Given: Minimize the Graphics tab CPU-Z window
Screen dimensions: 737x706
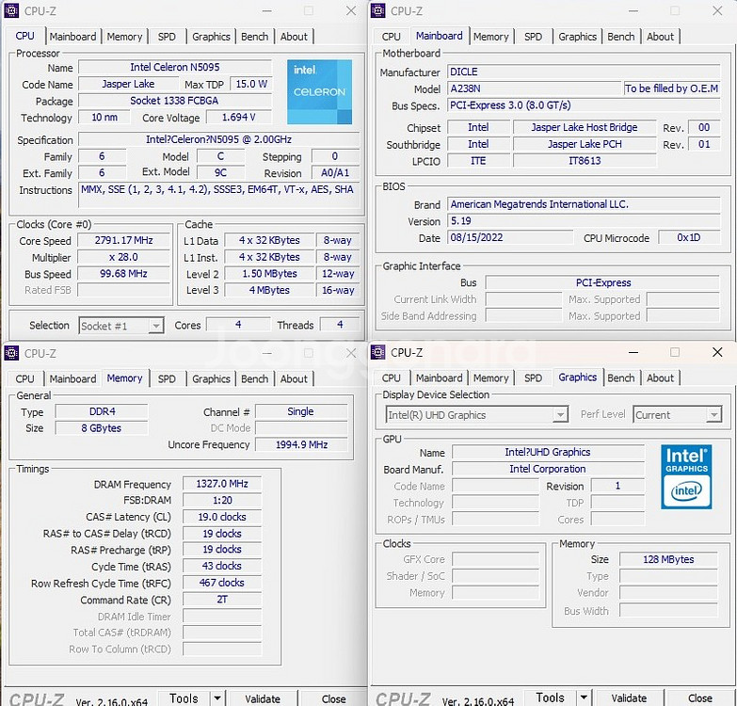Looking at the screenshot, I should (x=633, y=352).
